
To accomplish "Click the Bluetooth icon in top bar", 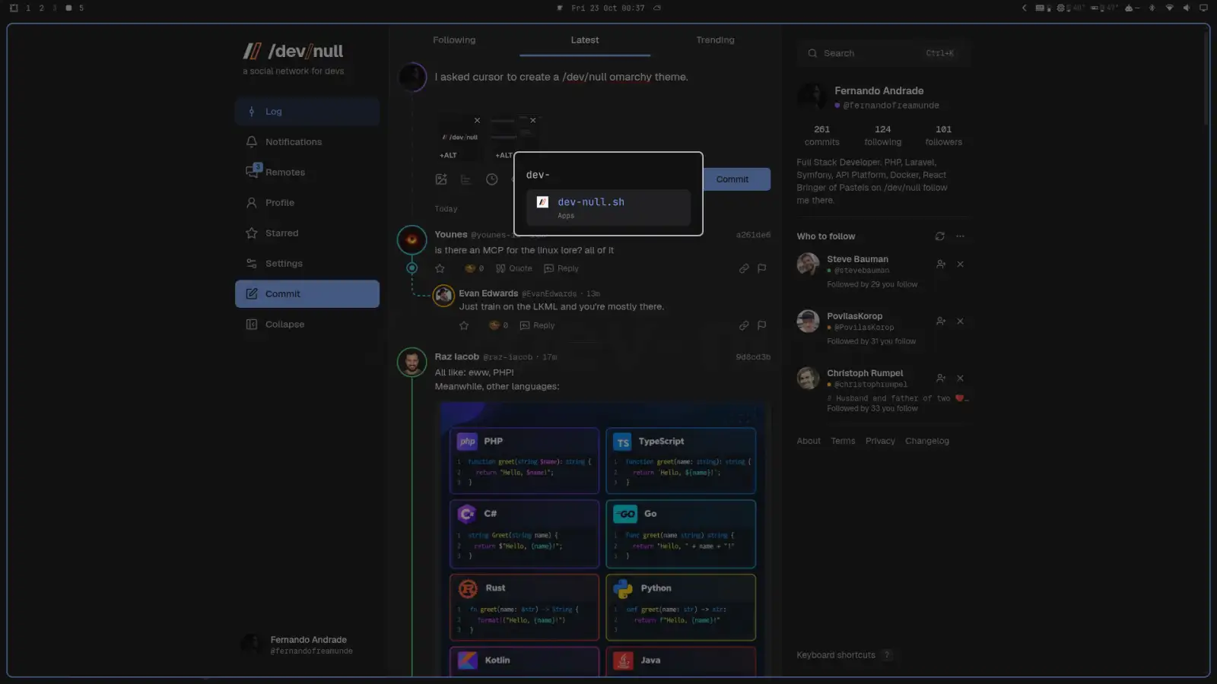I will tap(1152, 8).
